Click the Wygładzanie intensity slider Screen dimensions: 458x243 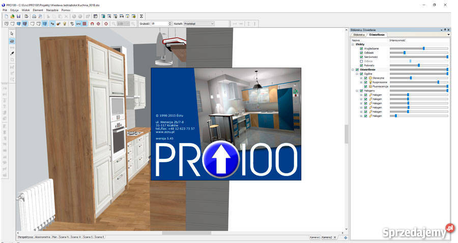pyautogui.click(x=419, y=49)
